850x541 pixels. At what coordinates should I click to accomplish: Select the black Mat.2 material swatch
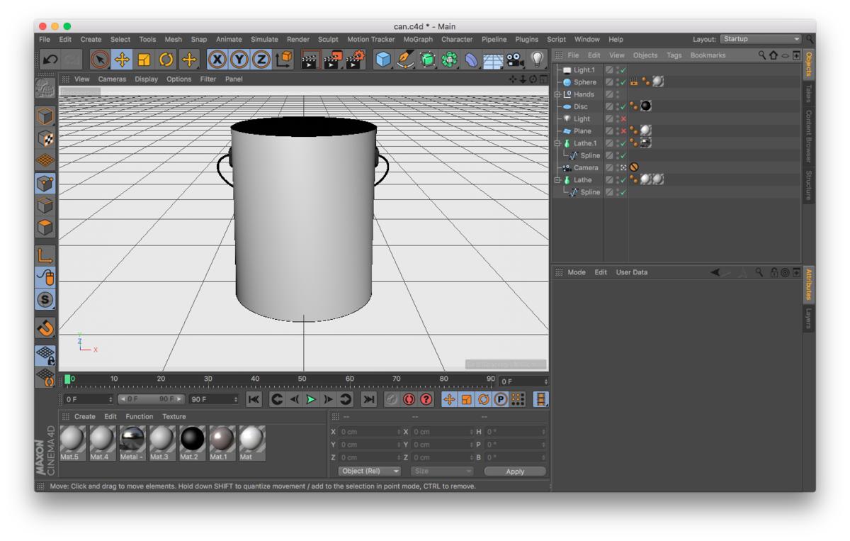click(193, 440)
